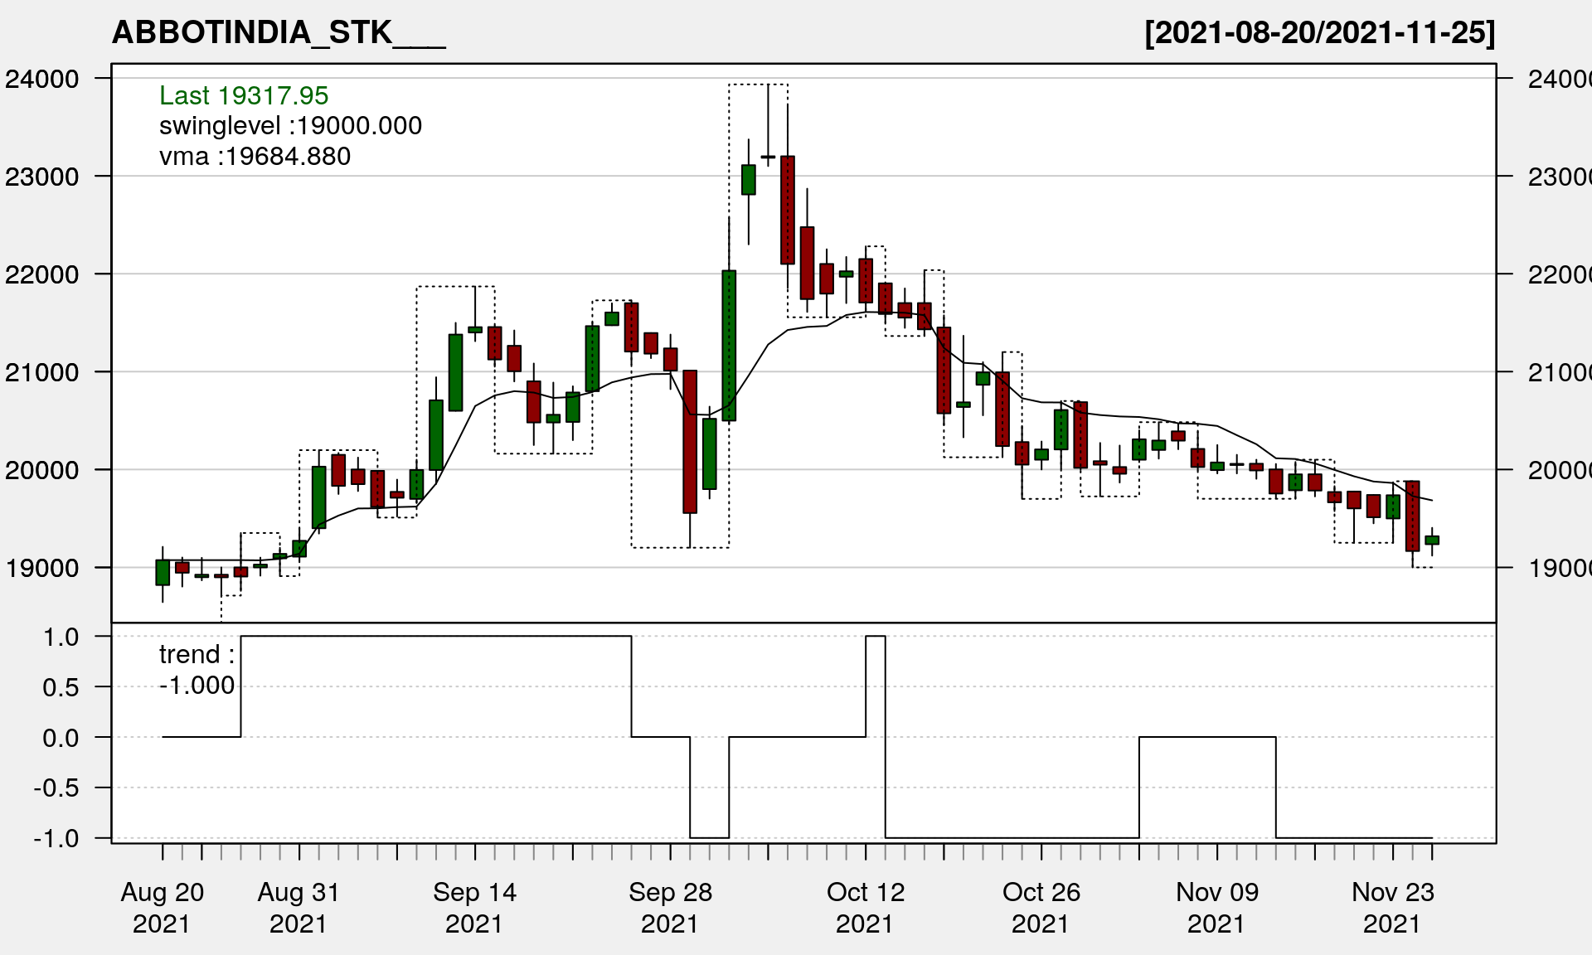Click the swinglevel :19000.000 label
Image resolution: width=1592 pixels, height=955 pixels.
point(290,126)
